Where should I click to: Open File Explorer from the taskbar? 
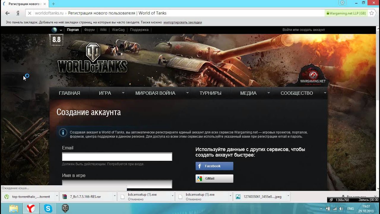pos(14,208)
